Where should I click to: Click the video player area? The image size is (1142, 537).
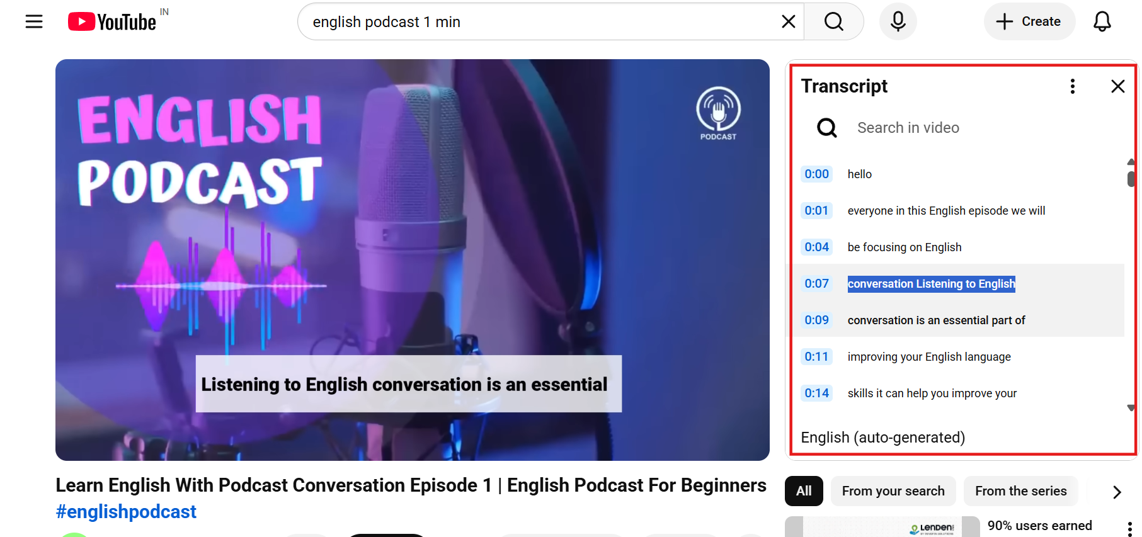tap(413, 260)
